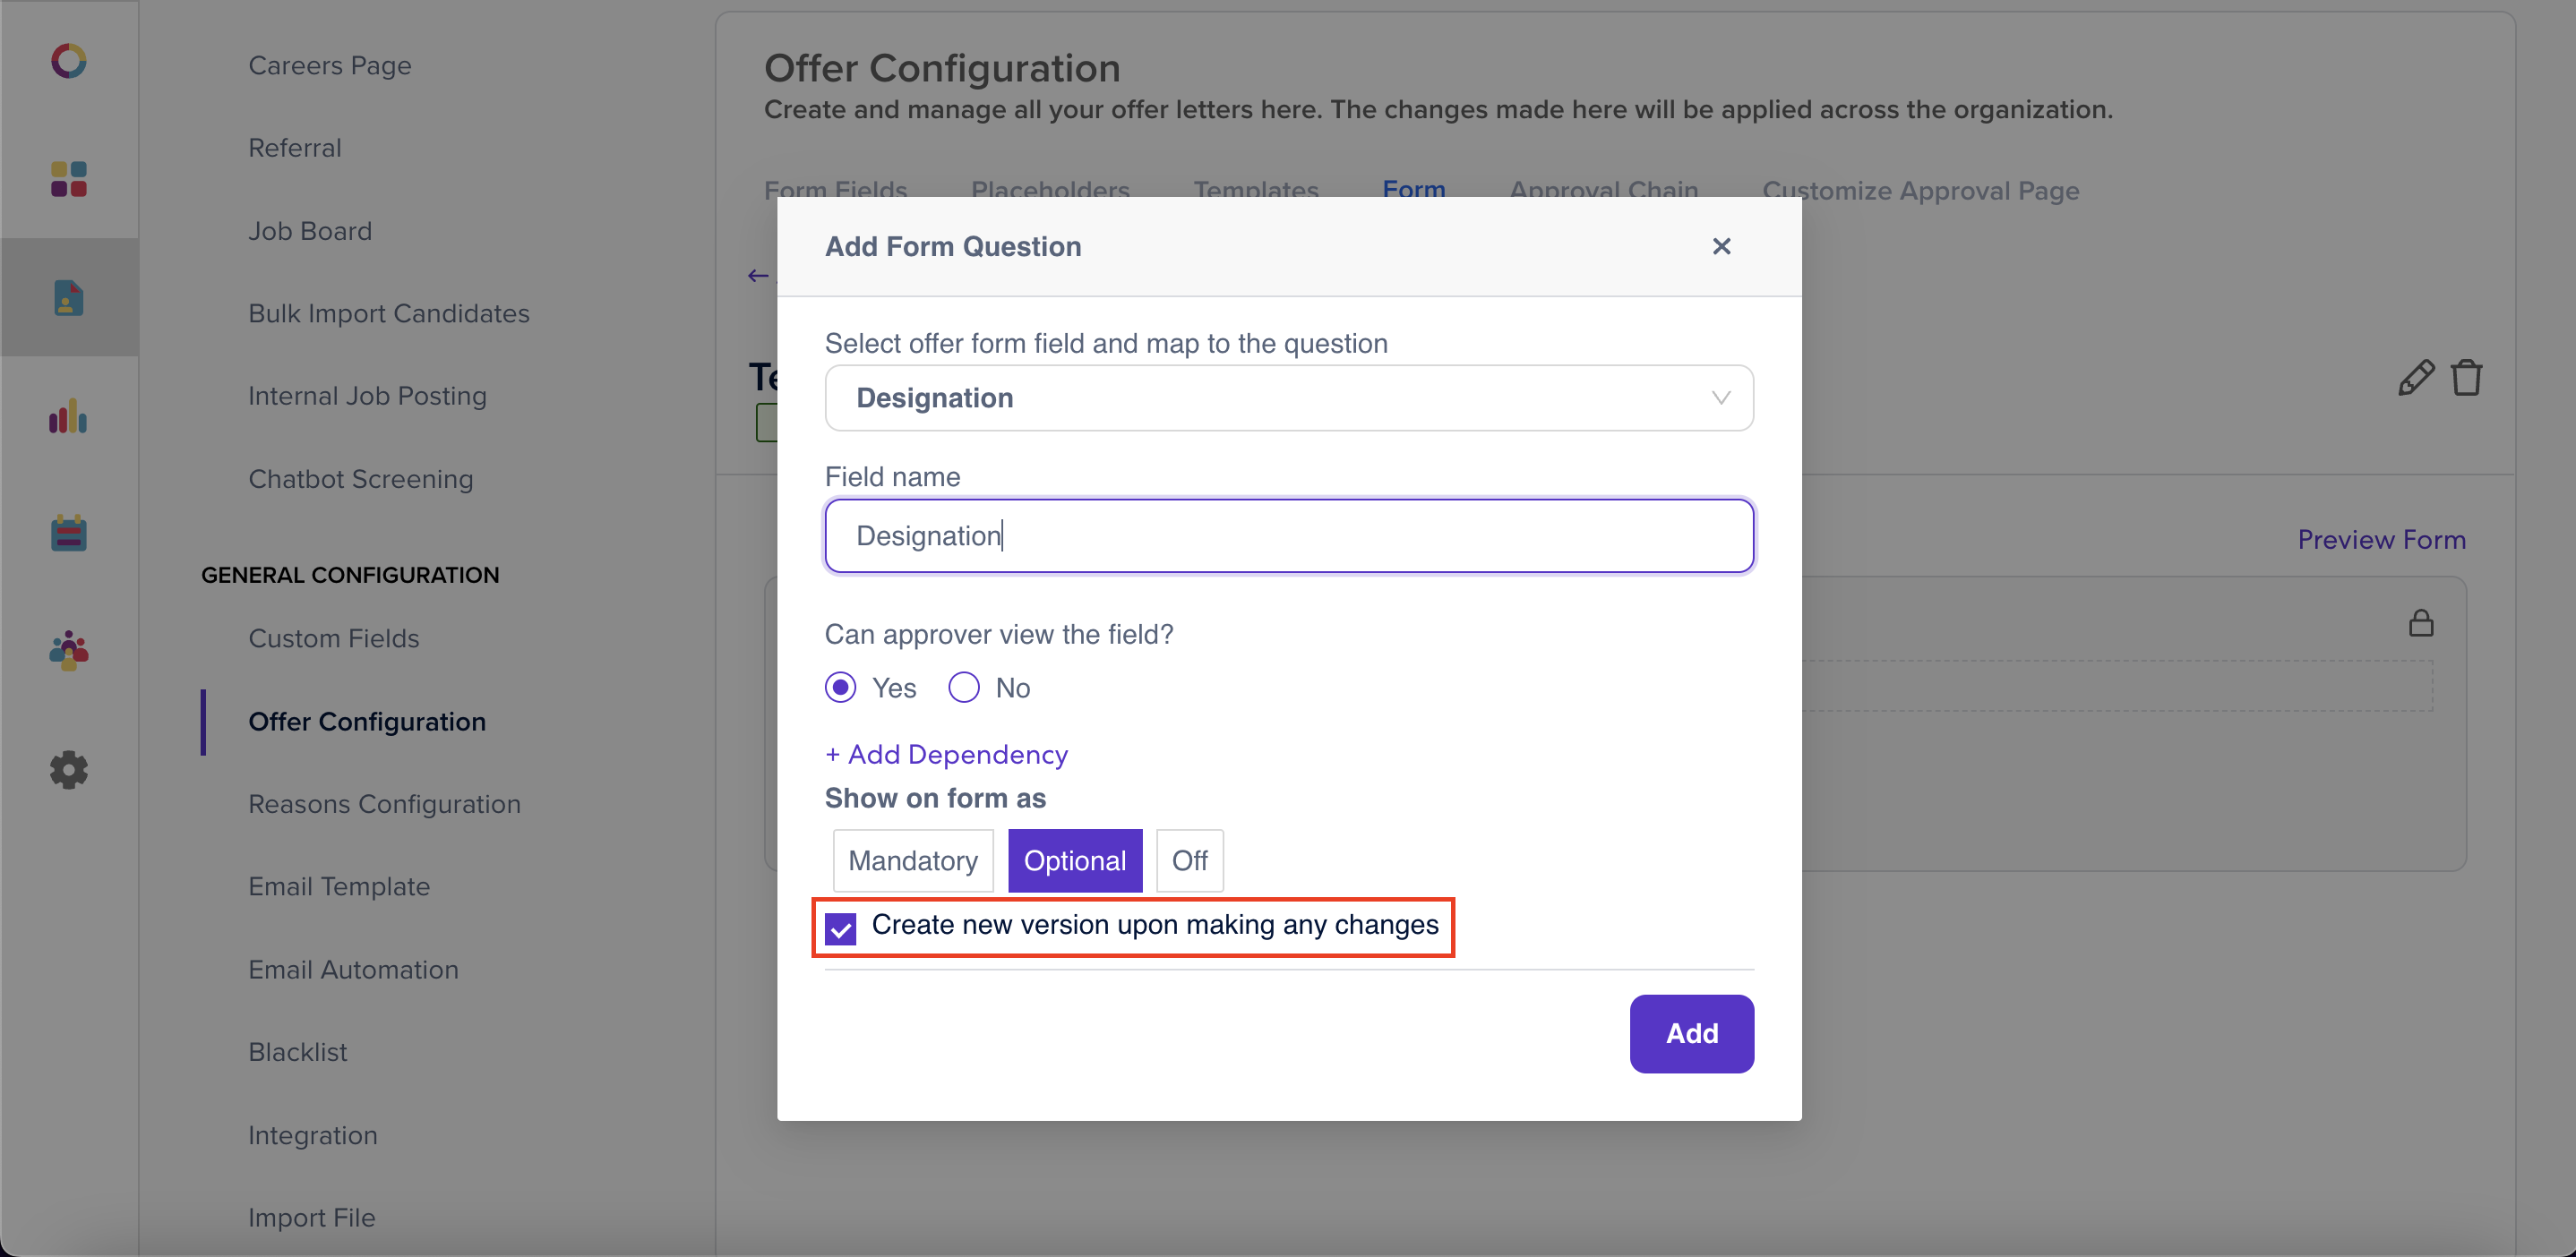Click the Add Dependency link
This screenshot has height=1257, width=2576.
point(946,755)
